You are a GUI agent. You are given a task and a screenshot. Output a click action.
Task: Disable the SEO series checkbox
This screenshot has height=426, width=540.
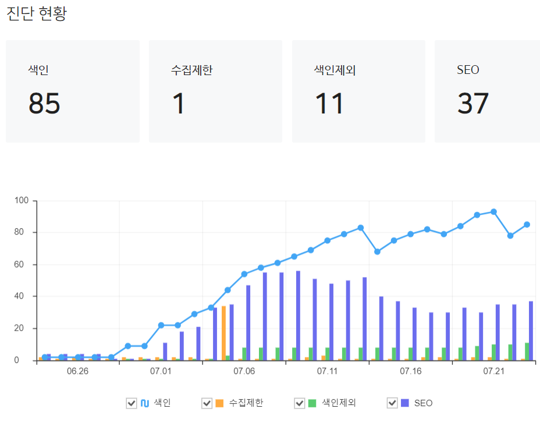click(x=391, y=402)
